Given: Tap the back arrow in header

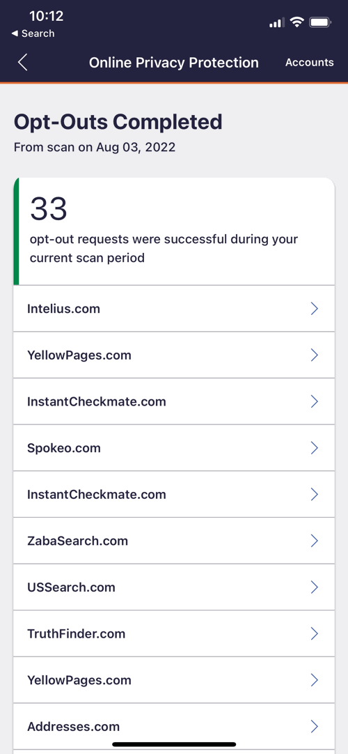Looking at the screenshot, I should point(22,63).
